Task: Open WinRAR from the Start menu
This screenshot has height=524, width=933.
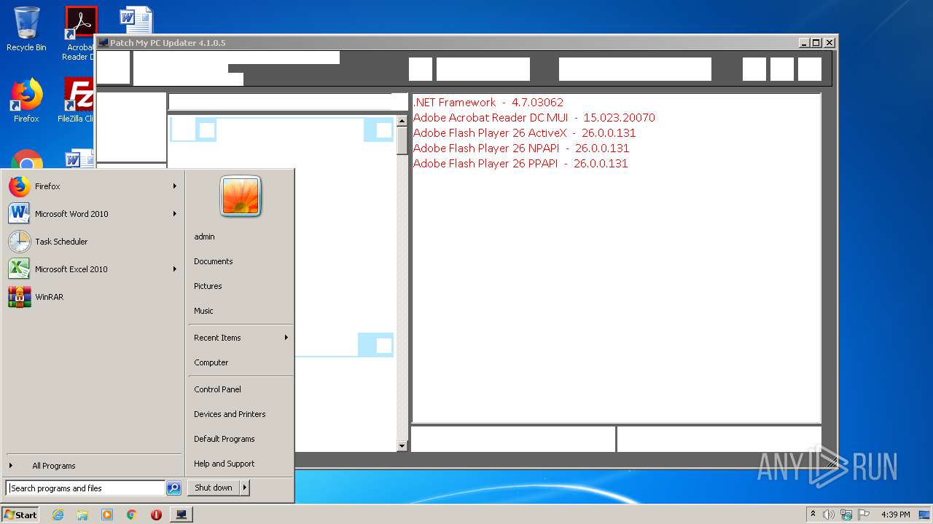Action: pyautogui.click(x=93, y=297)
